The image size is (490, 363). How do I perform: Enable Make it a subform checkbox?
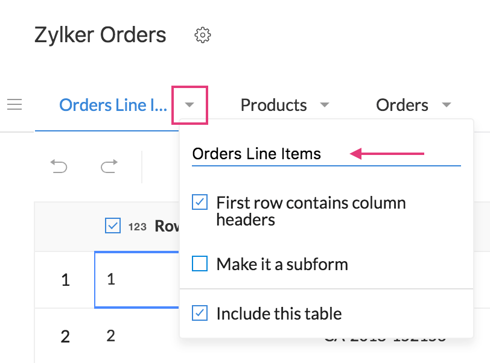point(200,264)
